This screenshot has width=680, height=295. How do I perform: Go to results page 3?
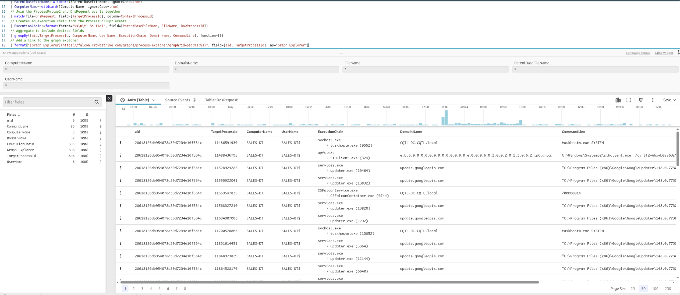pyautogui.click(x=142, y=289)
